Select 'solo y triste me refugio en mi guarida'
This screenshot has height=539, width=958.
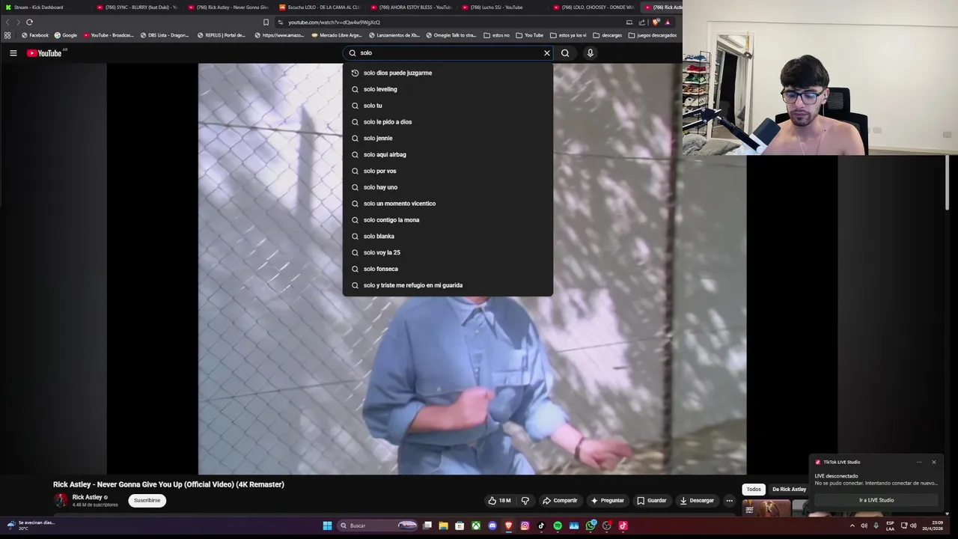point(448,285)
